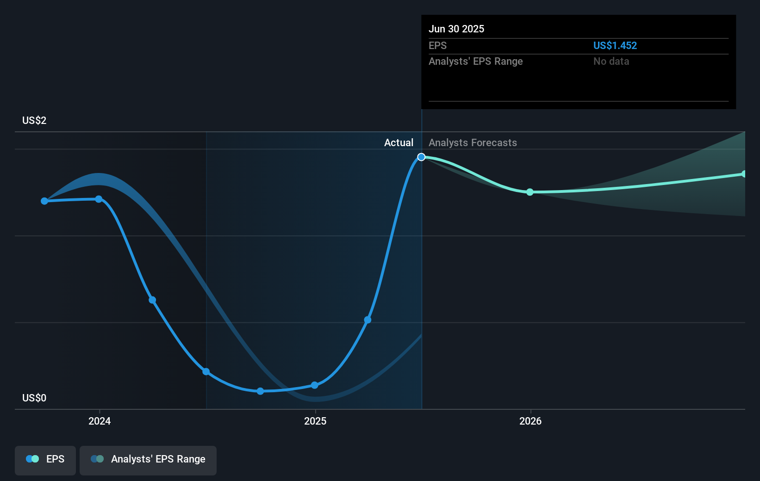Viewport: 760px width, 481px height.
Task: Click the steep-decline EPS point after 2024
Action: coord(152,300)
